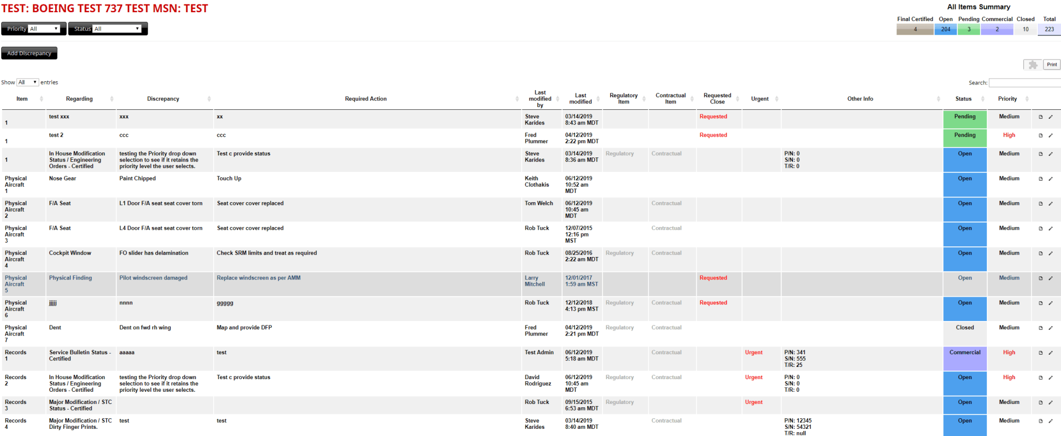The image size is (1061, 436).
Task: Click Urgent in Records 3 row
Action: pyautogui.click(x=753, y=402)
